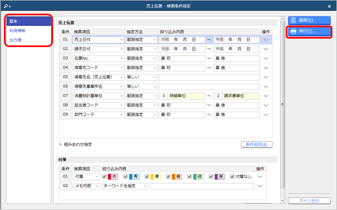Open the 利用情報 tab

pyautogui.click(x=18, y=31)
